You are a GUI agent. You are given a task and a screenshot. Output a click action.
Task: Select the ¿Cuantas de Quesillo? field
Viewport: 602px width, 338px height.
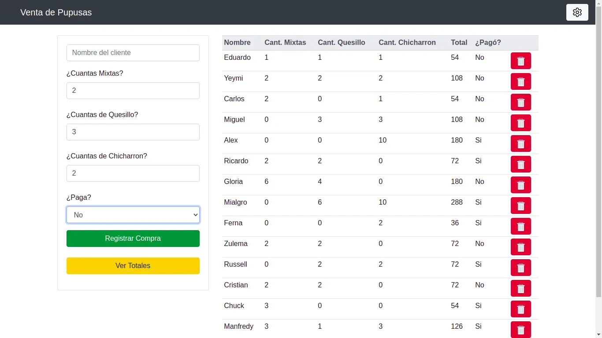[133, 132]
